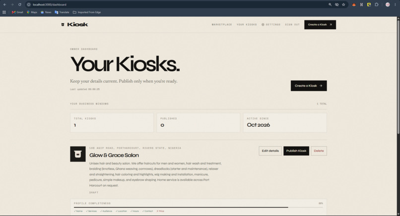Bookmark this page with the star

tap(343, 4)
